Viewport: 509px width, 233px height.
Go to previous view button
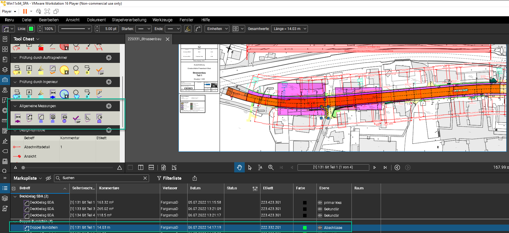click(x=397, y=167)
